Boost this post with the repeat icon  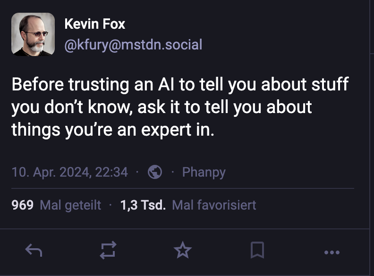point(108,251)
